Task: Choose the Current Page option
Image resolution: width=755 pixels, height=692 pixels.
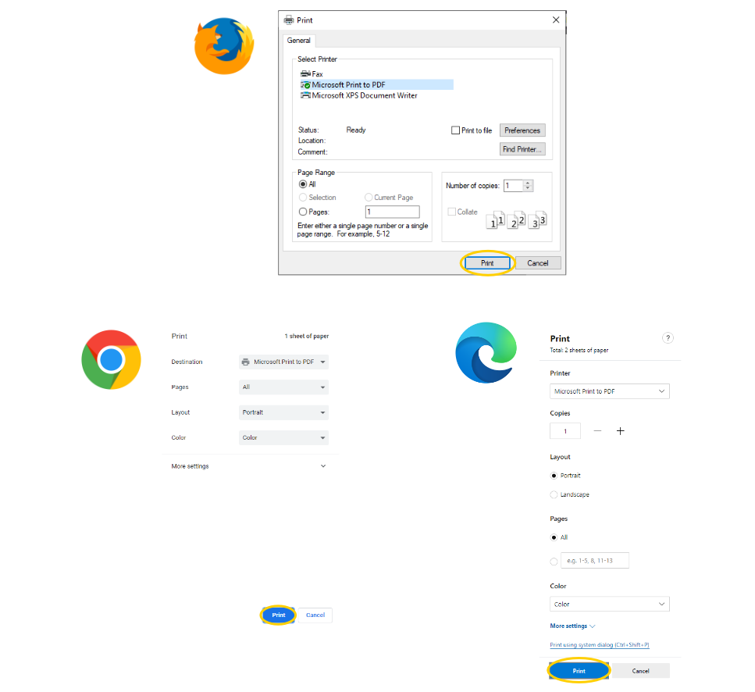Action: (369, 198)
